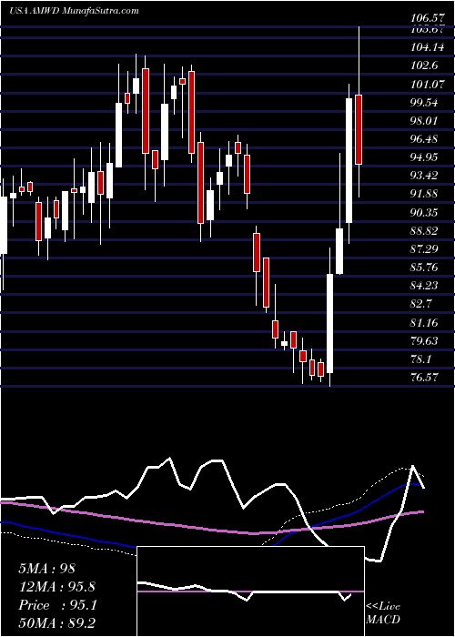The image size is (455, 637).
Task: Click the 87.29 price axis label
Action: pos(424,248)
